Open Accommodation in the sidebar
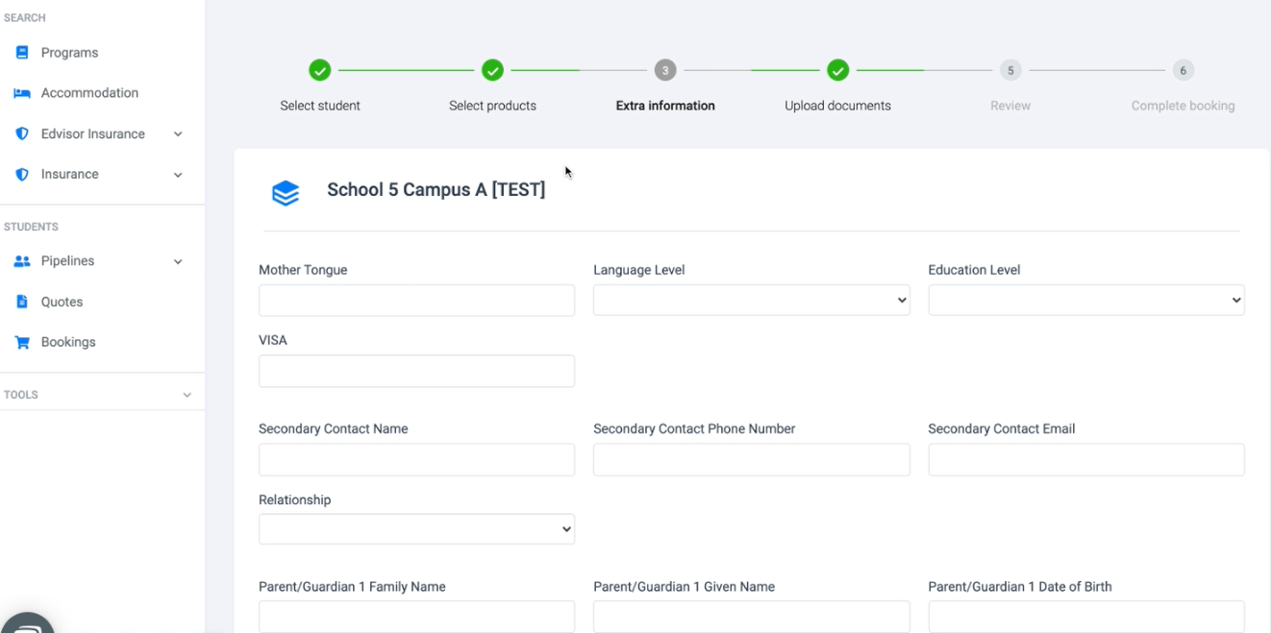 pos(89,93)
